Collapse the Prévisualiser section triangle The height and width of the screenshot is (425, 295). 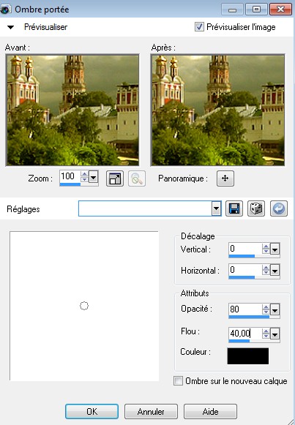click(x=10, y=27)
